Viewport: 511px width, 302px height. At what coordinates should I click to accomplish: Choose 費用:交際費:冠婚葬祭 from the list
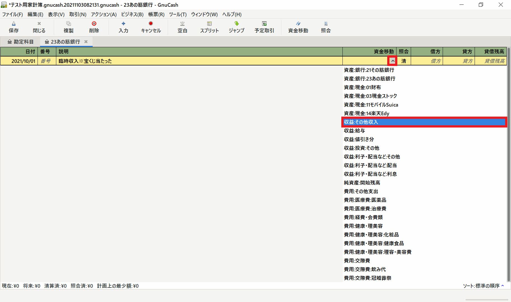click(x=424, y=278)
